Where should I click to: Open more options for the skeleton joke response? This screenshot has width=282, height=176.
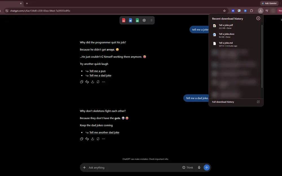103,139
